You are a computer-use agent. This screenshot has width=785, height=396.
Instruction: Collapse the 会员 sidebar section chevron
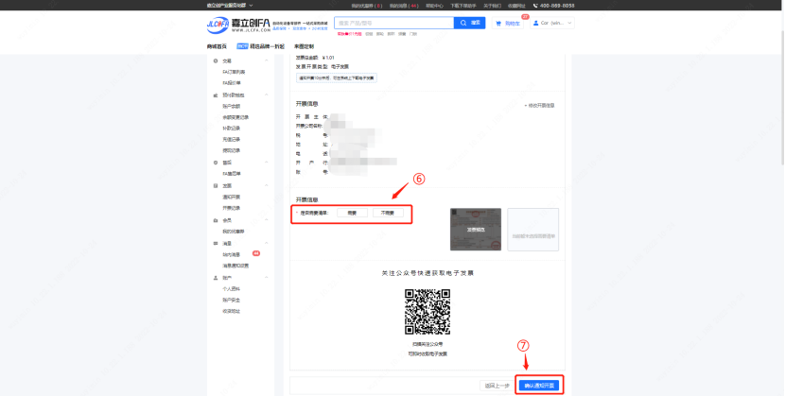point(267,220)
